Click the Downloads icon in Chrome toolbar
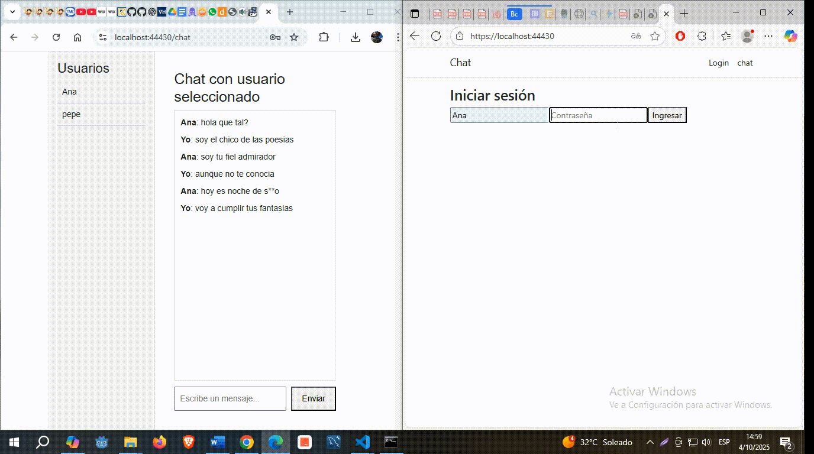The width and height of the screenshot is (814, 454). [x=355, y=37]
